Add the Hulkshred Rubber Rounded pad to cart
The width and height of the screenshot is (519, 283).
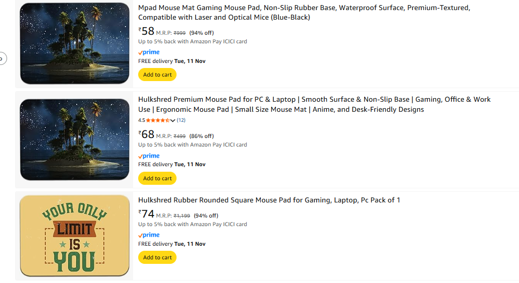[157, 257]
